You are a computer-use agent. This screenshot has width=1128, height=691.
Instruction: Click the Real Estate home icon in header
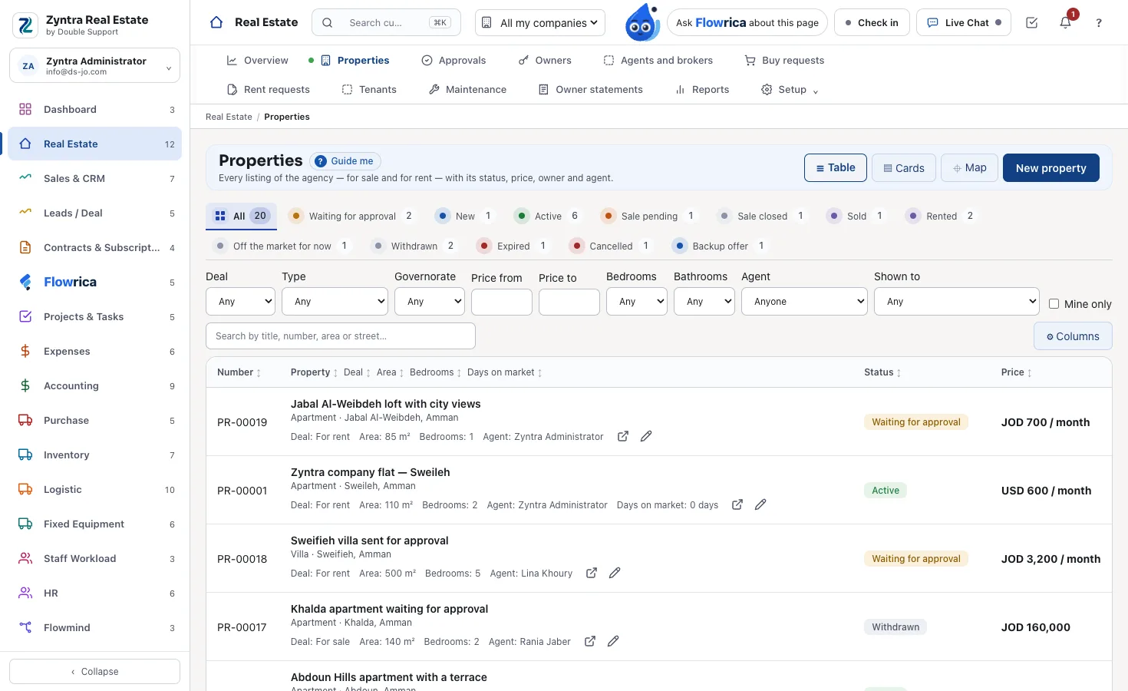pos(216,22)
